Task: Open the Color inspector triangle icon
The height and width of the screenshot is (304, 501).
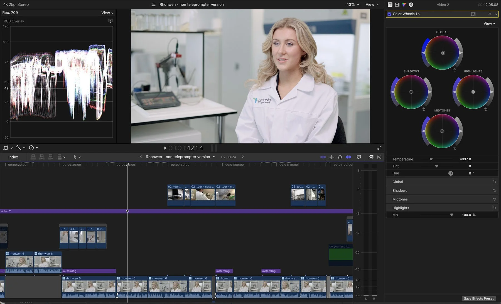Action: [404, 5]
